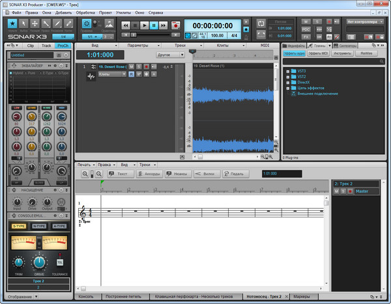The height and width of the screenshot is (304, 391).
Task: Switch to the Консоль tab
Action: tap(86, 296)
